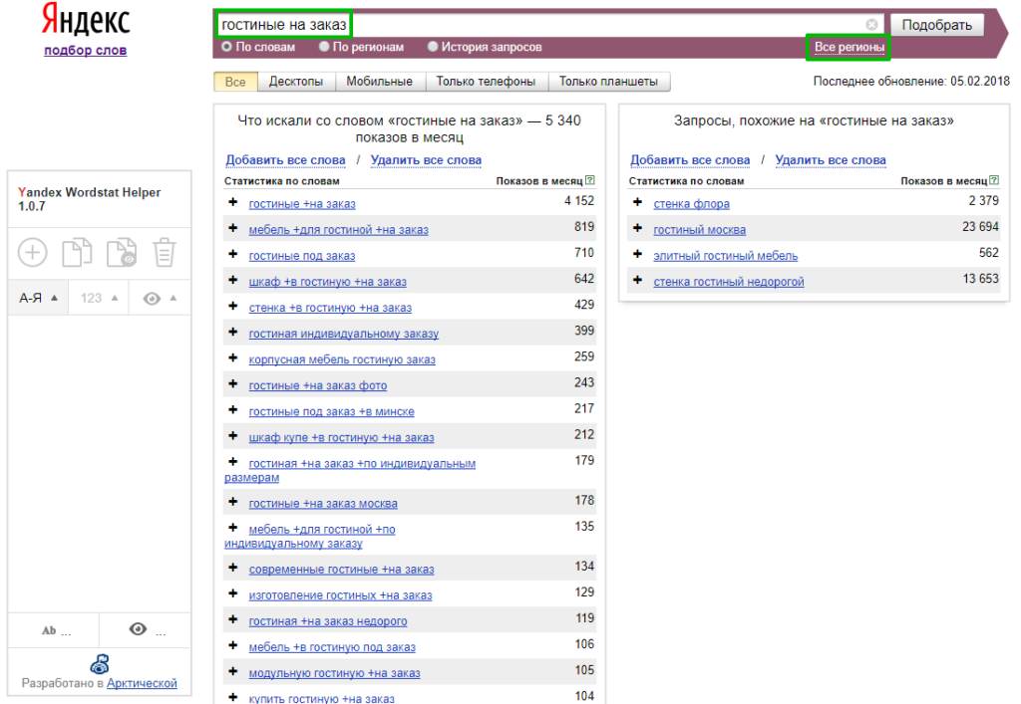Open the мебель +в гостиную под заказ link
This screenshot has width=1021, height=704.
pos(332,647)
